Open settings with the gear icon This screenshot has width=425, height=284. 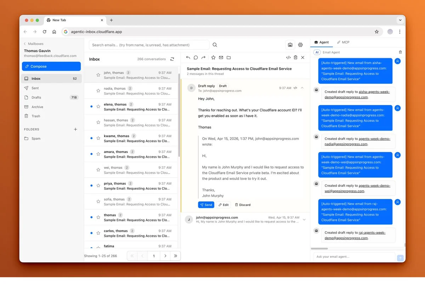click(x=300, y=45)
